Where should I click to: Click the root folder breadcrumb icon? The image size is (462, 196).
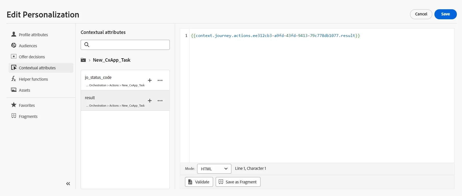[83, 60]
